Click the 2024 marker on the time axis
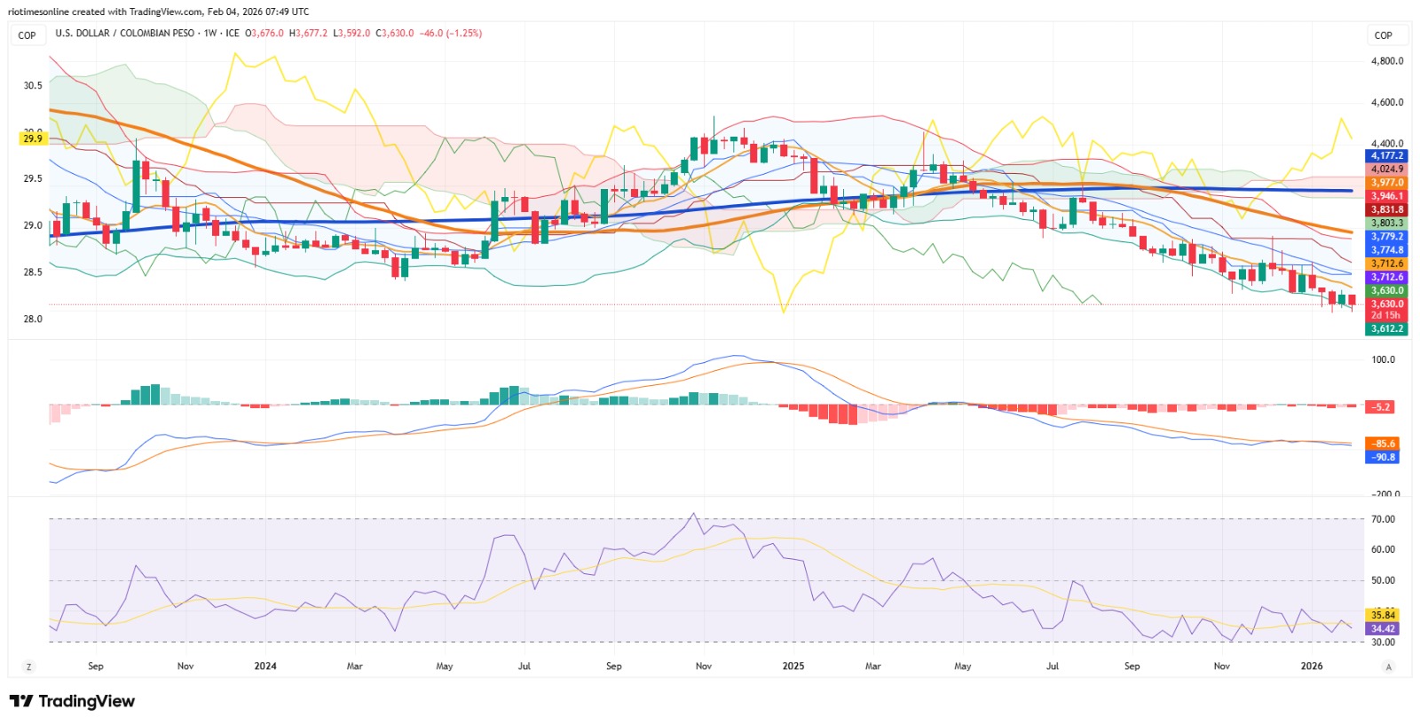Image resolution: width=1420 pixels, height=725 pixels. click(265, 666)
